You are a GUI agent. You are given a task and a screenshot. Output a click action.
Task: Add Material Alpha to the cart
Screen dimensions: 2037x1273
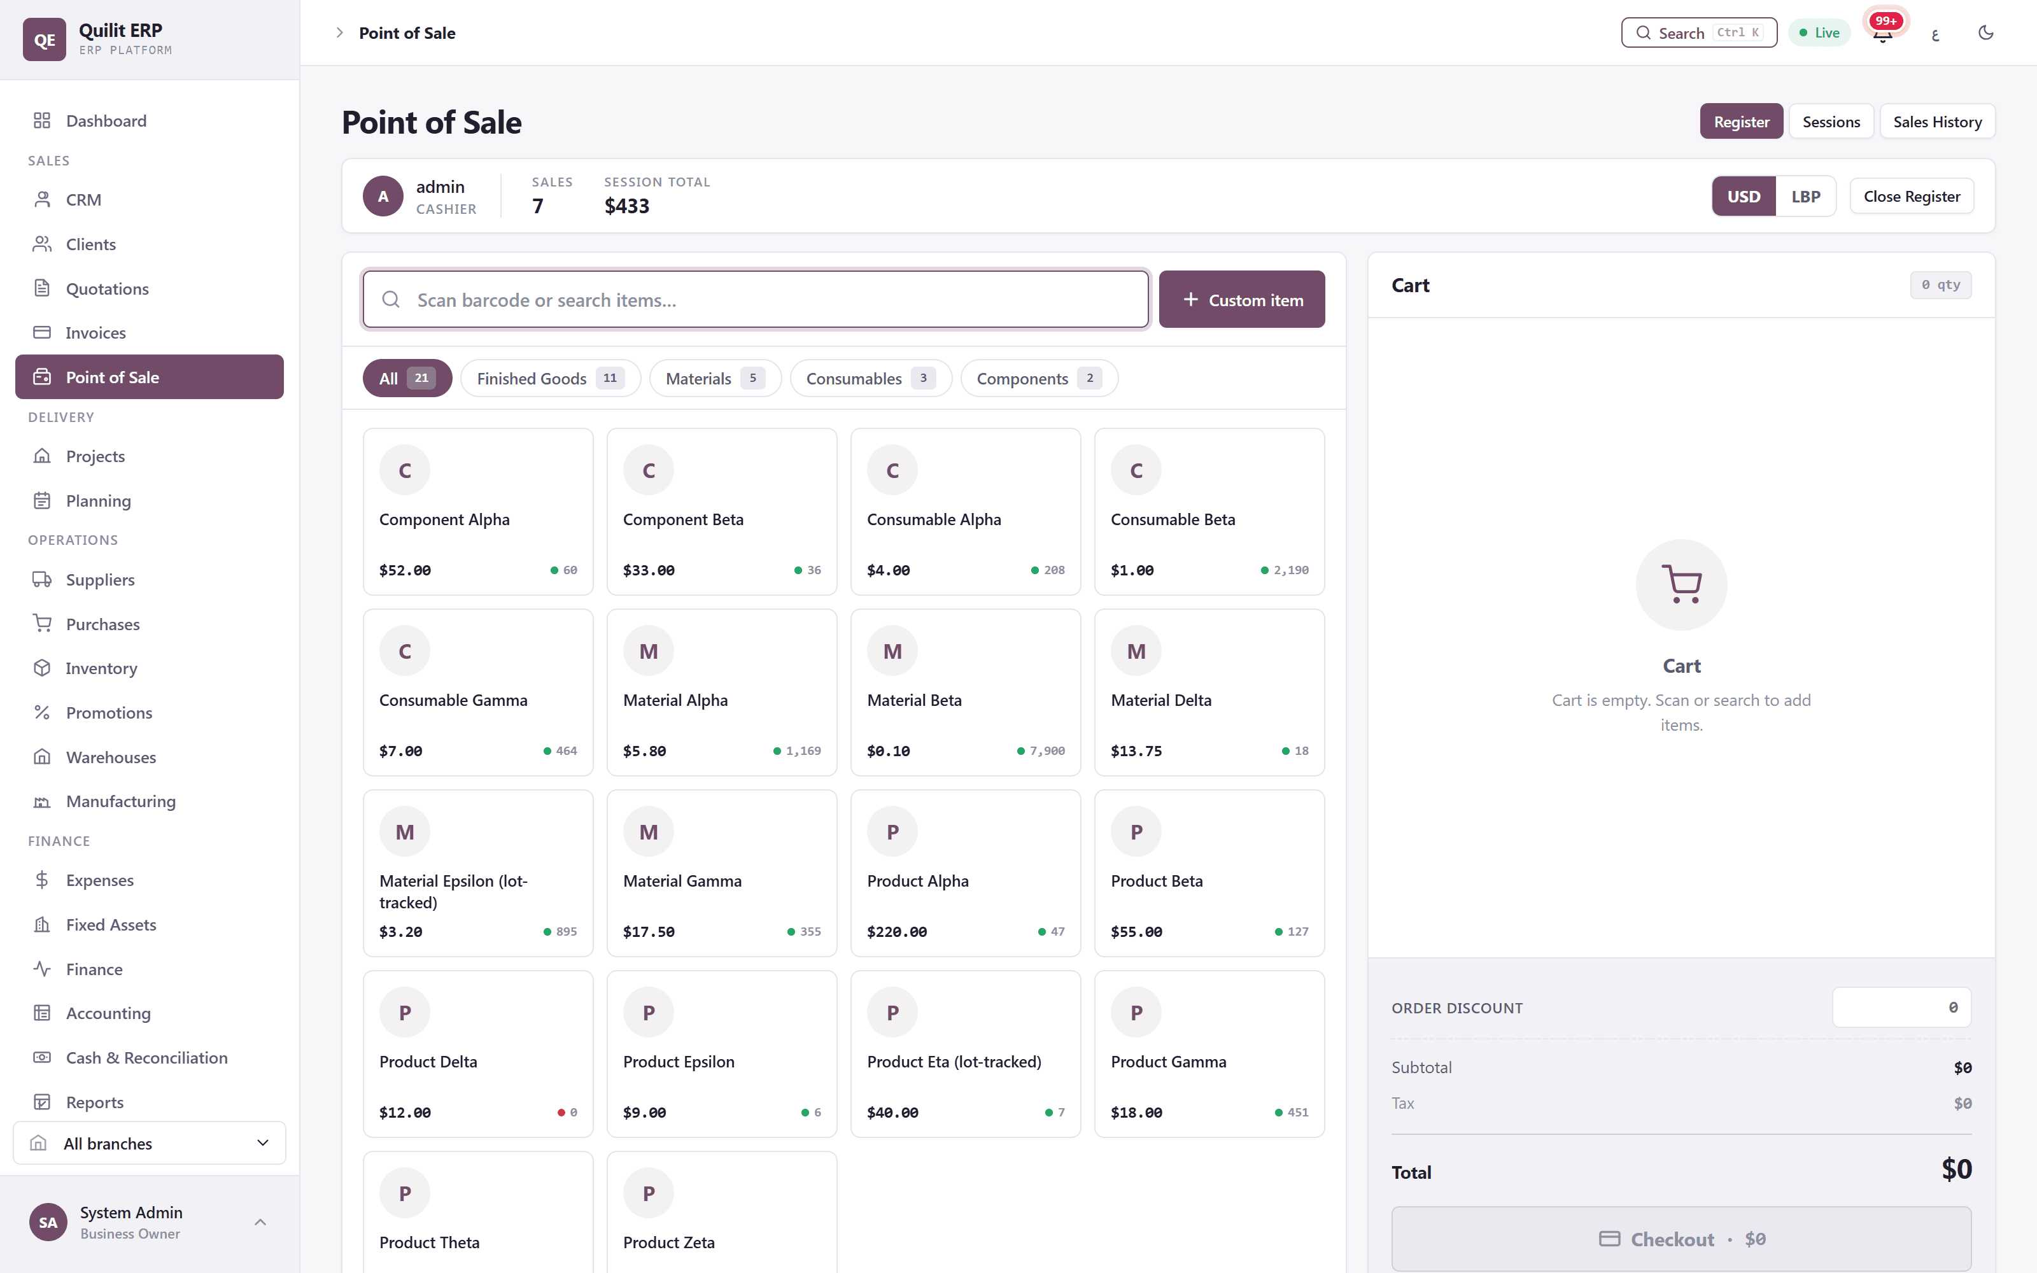coord(721,692)
